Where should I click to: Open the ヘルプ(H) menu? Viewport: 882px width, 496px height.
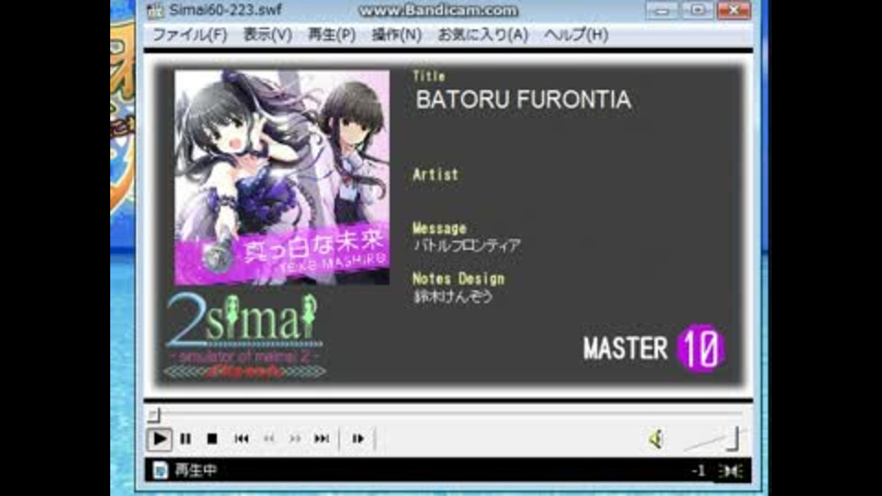pos(576,35)
